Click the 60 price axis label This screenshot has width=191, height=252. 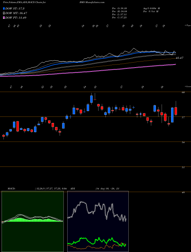tap(183, 92)
